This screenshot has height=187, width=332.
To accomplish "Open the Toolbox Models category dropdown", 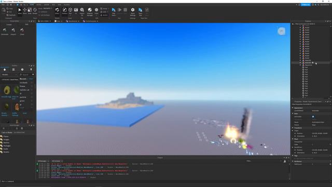I will (x=9, y=75).
